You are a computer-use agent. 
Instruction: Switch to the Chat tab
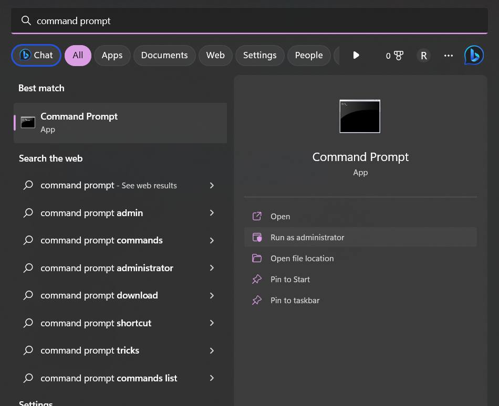tap(36, 55)
